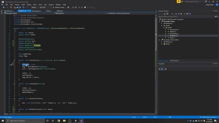Switch to the Point.cs tab

pyautogui.click(x=49, y=11)
